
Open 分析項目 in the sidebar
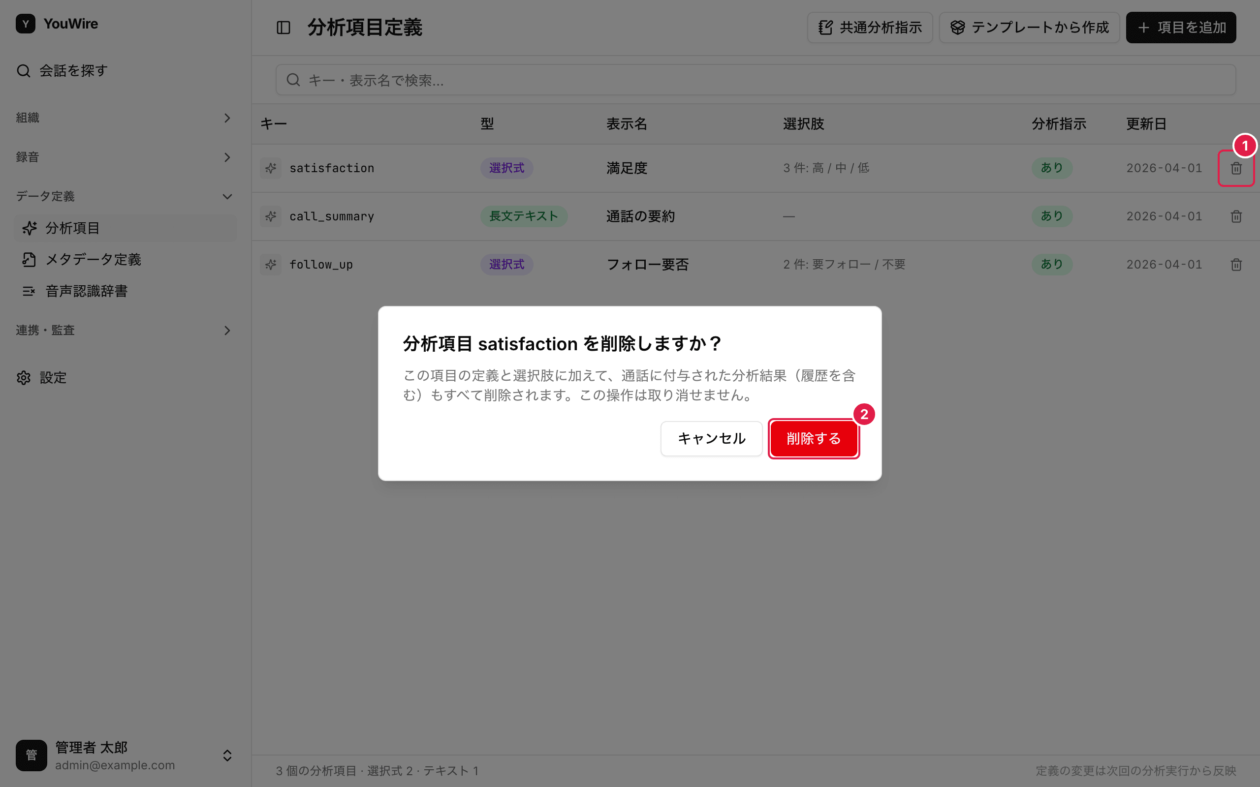(125, 228)
